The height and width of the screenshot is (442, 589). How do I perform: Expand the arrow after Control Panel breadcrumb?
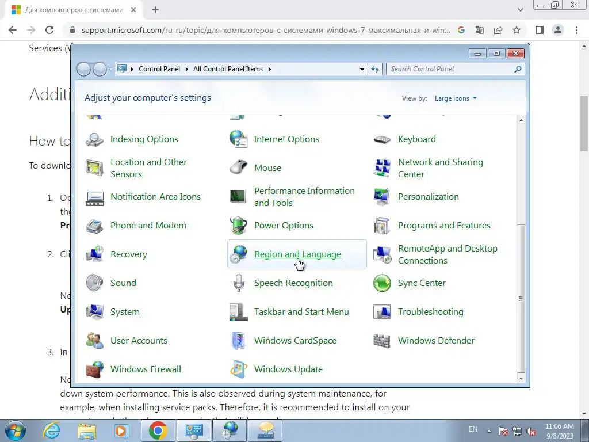pyautogui.click(x=187, y=69)
